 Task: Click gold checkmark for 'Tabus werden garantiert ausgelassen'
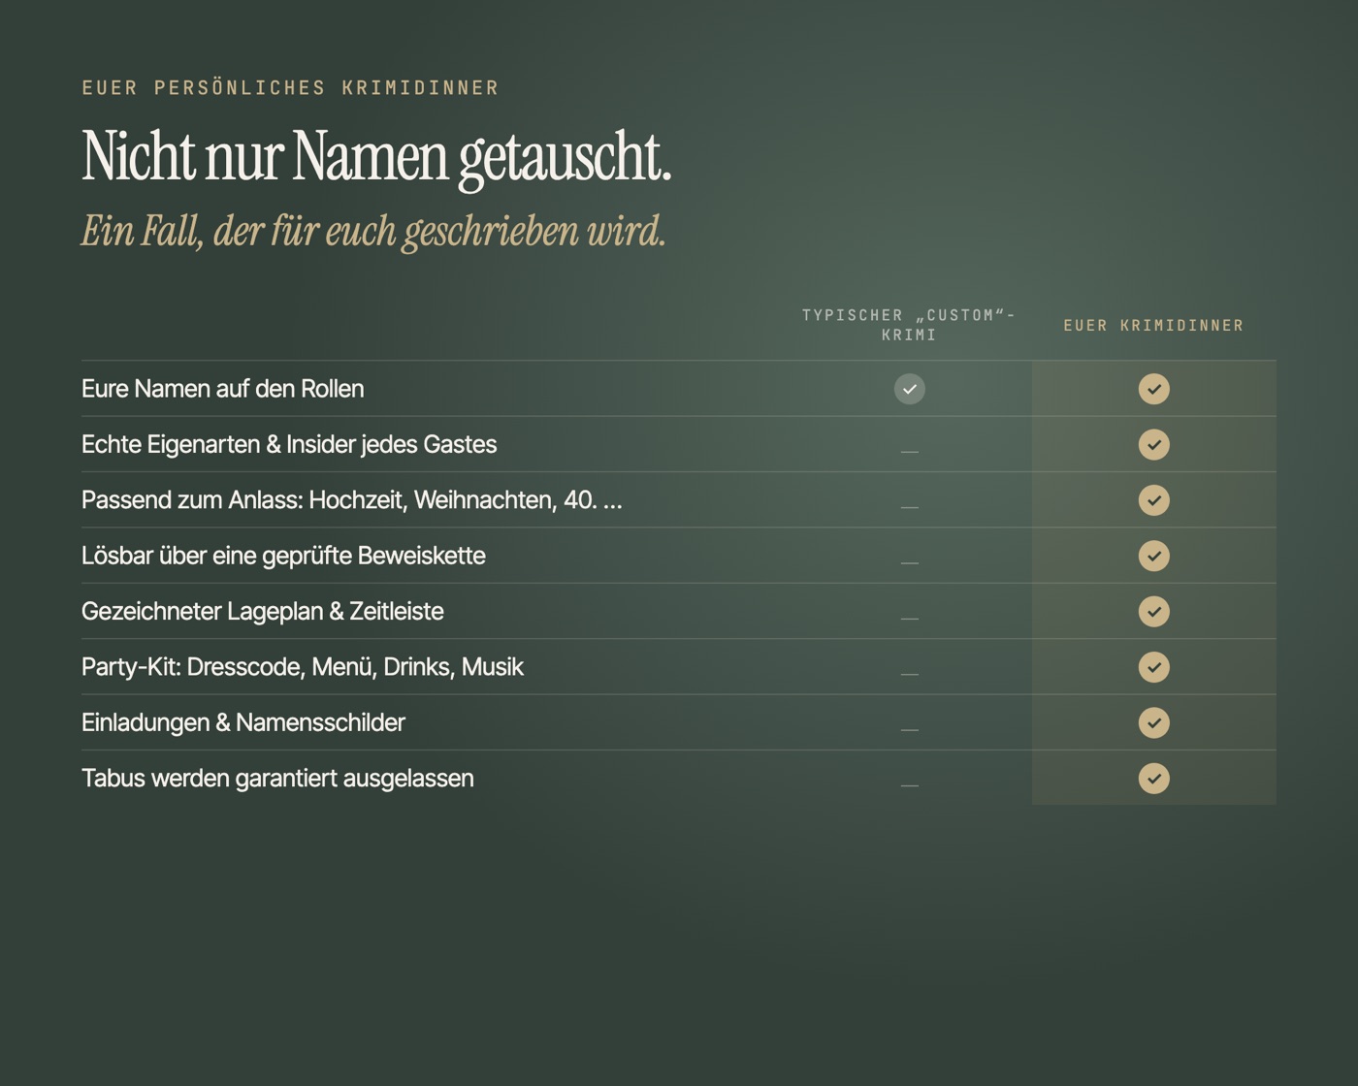(x=1153, y=778)
